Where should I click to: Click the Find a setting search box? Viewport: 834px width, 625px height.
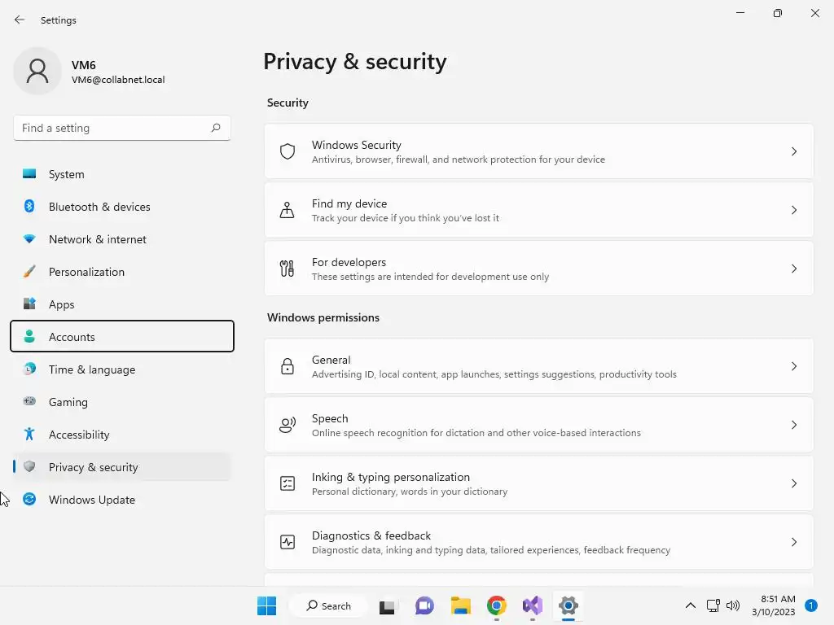click(x=114, y=128)
